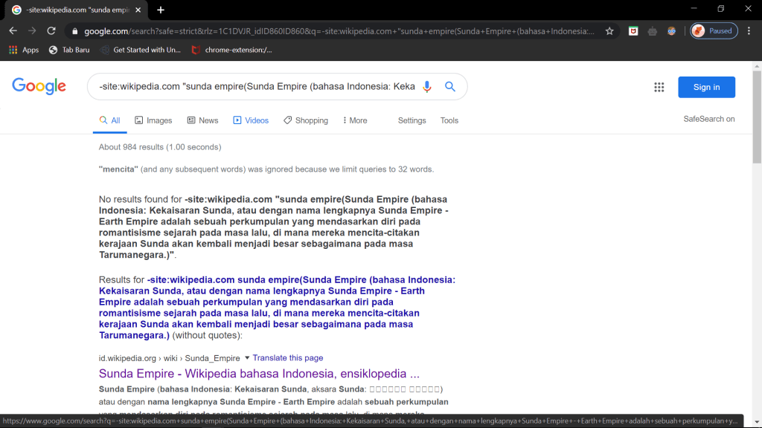Switch to the Images tab
This screenshot has height=428, width=762.
click(x=153, y=120)
